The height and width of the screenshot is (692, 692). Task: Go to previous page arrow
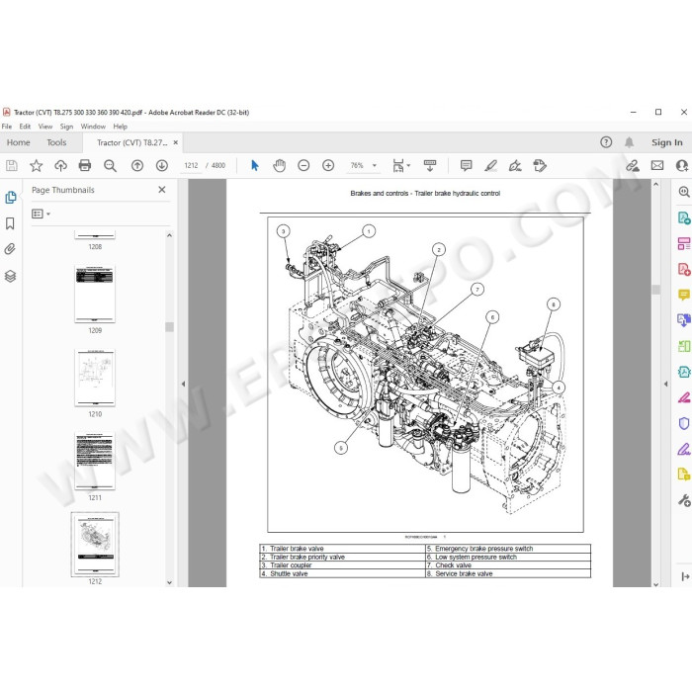[x=137, y=165]
